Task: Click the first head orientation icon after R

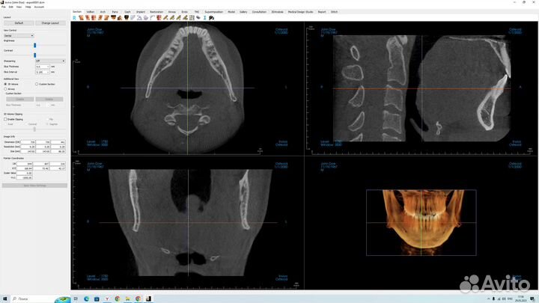Action: coord(81,17)
